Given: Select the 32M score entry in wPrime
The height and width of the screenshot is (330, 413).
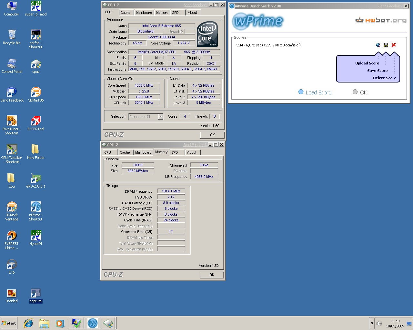Looking at the screenshot, I should coord(268,45).
